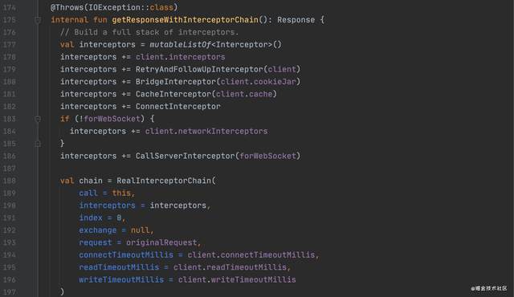Click the networkInterceptors property
This screenshot has width=514, height=297.
tap(223, 132)
